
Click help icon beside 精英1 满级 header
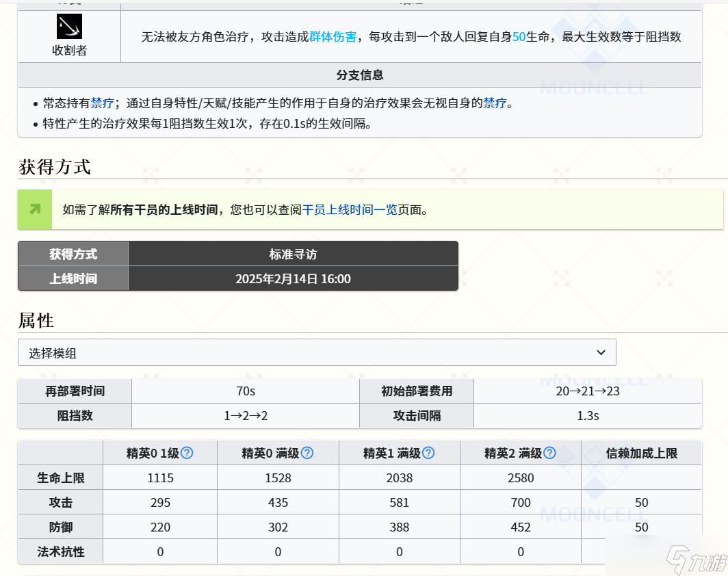tap(428, 453)
